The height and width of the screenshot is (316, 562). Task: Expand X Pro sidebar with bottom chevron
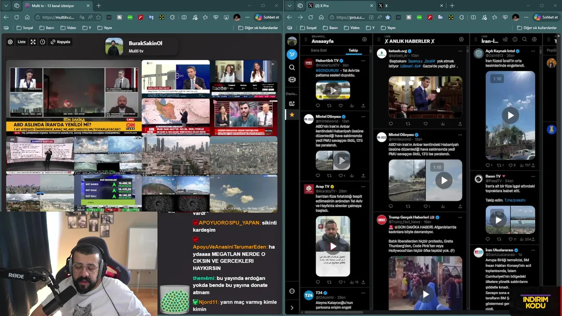coord(292,308)
